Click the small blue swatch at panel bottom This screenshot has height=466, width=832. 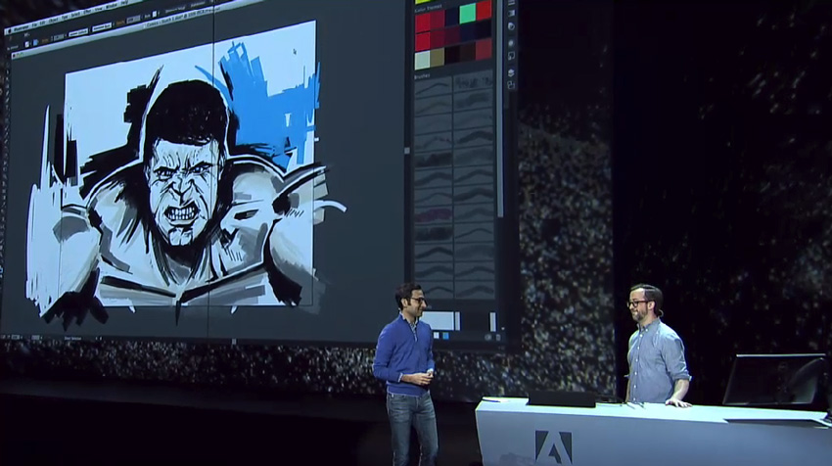click(x=445, y=336)
